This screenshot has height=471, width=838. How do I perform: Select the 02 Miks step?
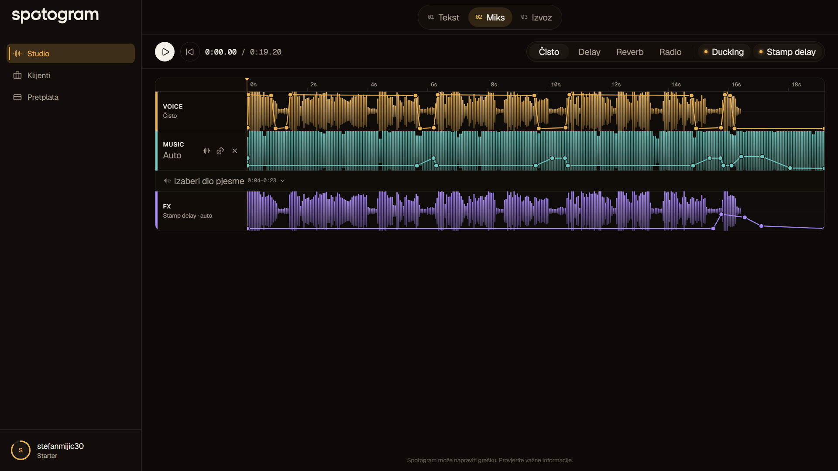tap(490, 17)
